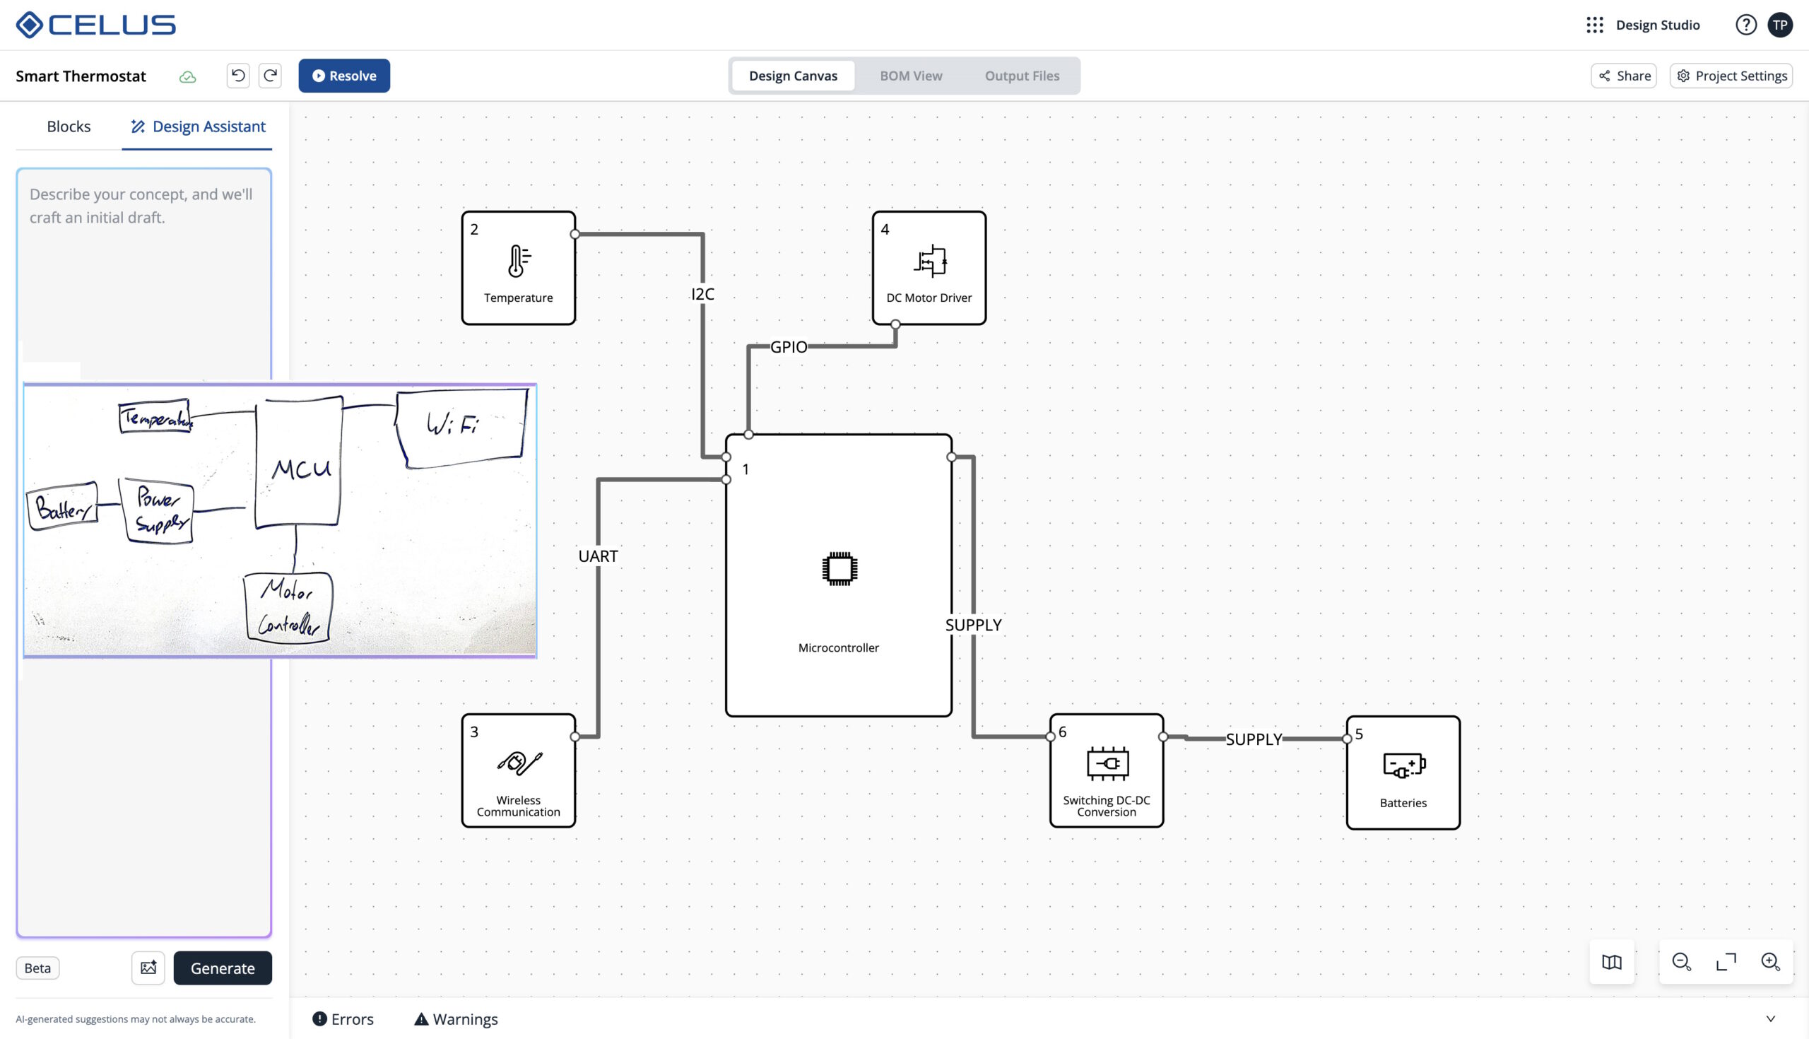Viewport: 1809px width, 1039px height.
Task: Click the undo arrow icon
Action: [238, 76]
